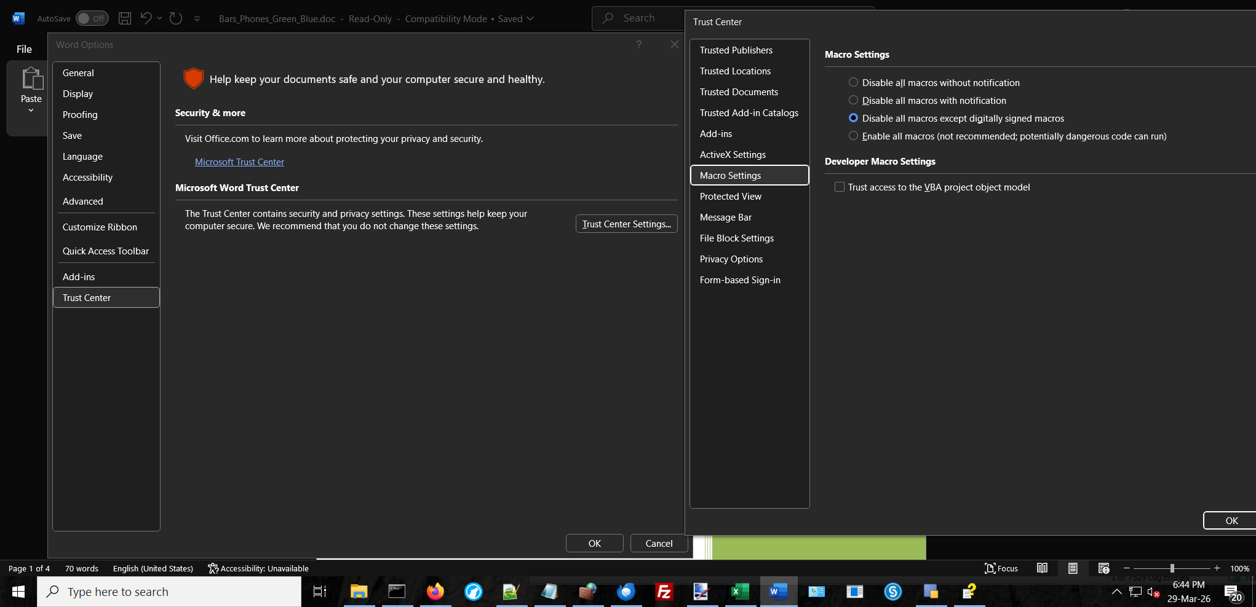The height and width of the screenshot is (607, 1256).
Task: Open Protected View in Trust Center
Action: [x=730, y=197]
